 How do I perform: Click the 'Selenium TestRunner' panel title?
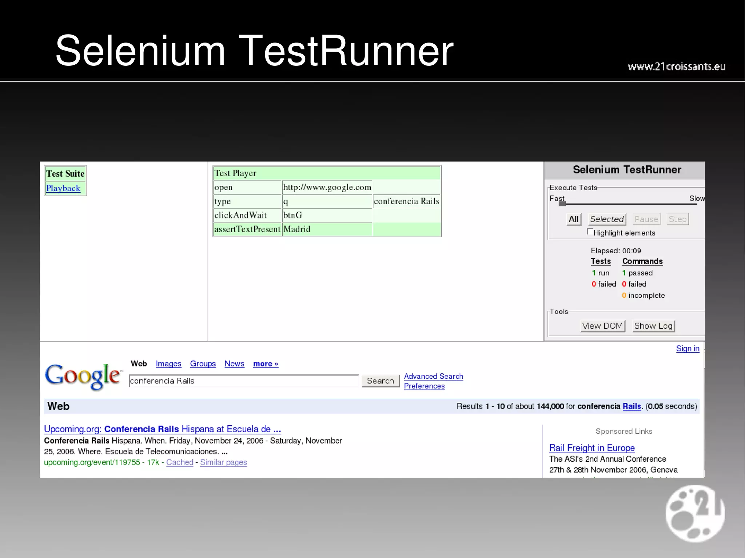coord(627,170)
